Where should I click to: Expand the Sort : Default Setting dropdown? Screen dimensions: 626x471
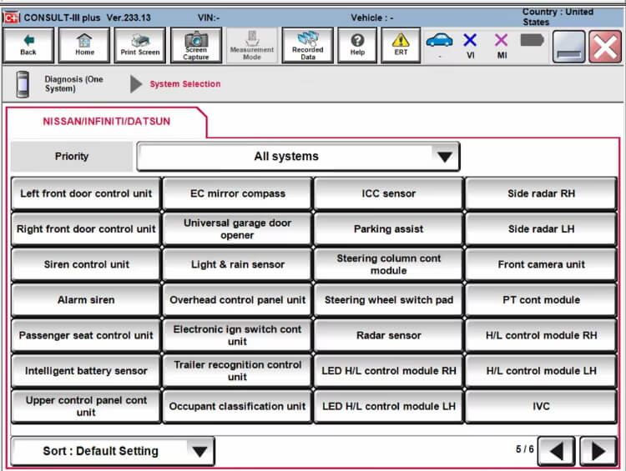point(113,451)
